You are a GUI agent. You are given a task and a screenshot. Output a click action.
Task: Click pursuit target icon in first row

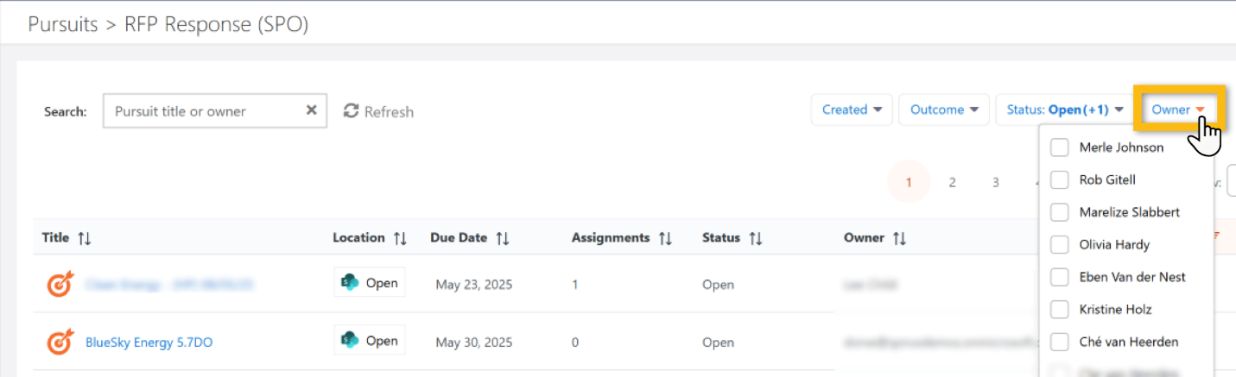[60, 284]
